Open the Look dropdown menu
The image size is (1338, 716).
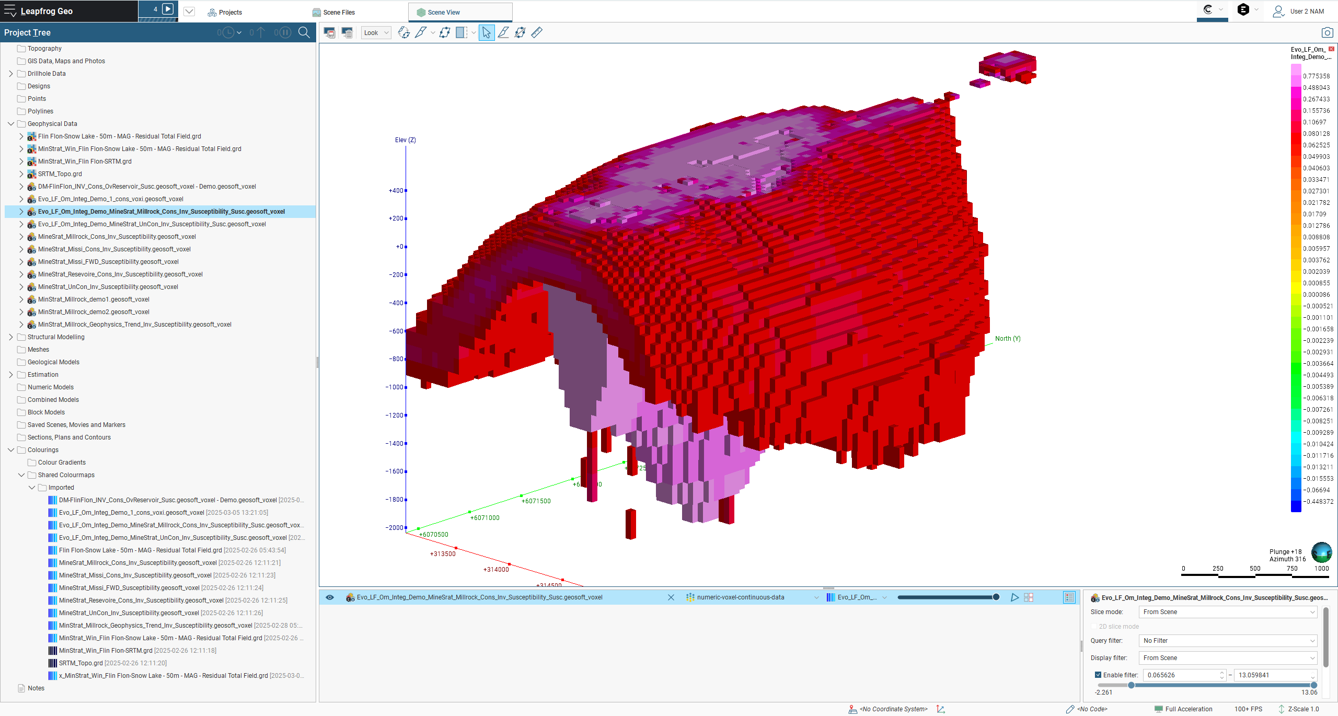[376, 32]
